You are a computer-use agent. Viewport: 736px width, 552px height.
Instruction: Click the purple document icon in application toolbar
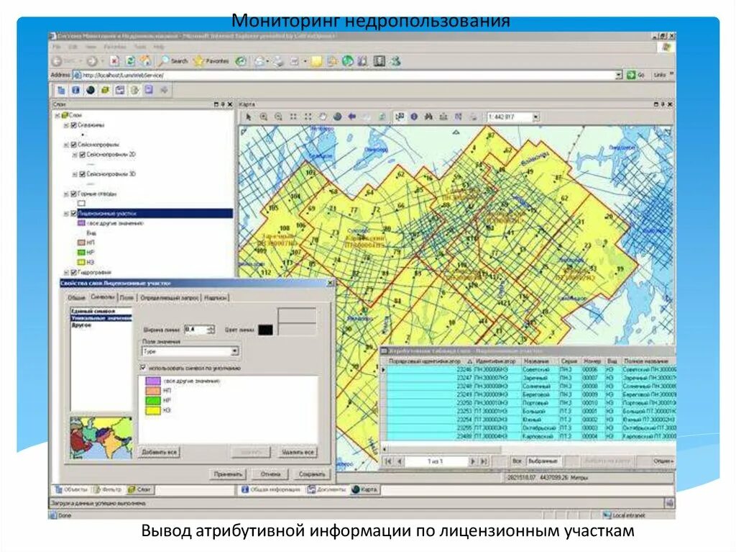[149, 90]
